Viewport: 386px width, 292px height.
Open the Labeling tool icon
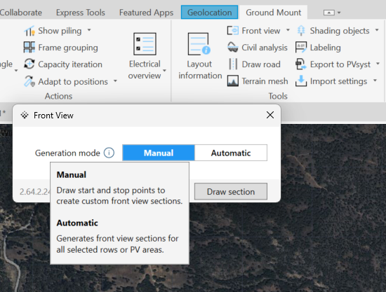(301, 48)
